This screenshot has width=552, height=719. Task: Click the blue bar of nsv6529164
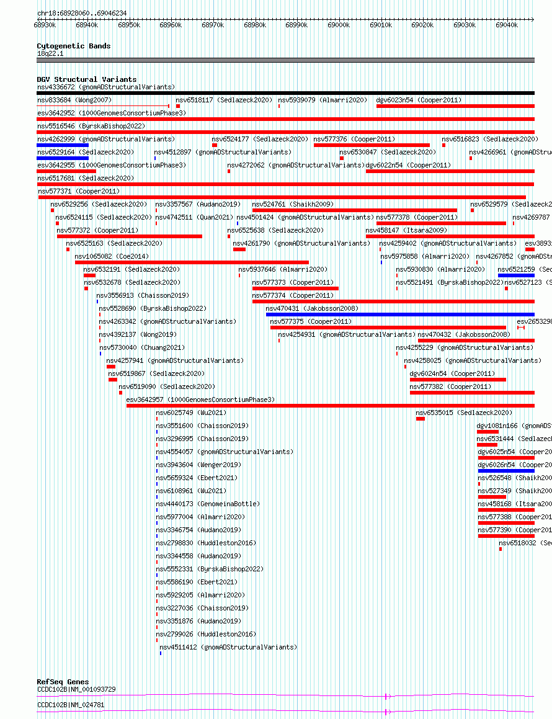coord(63,158)
